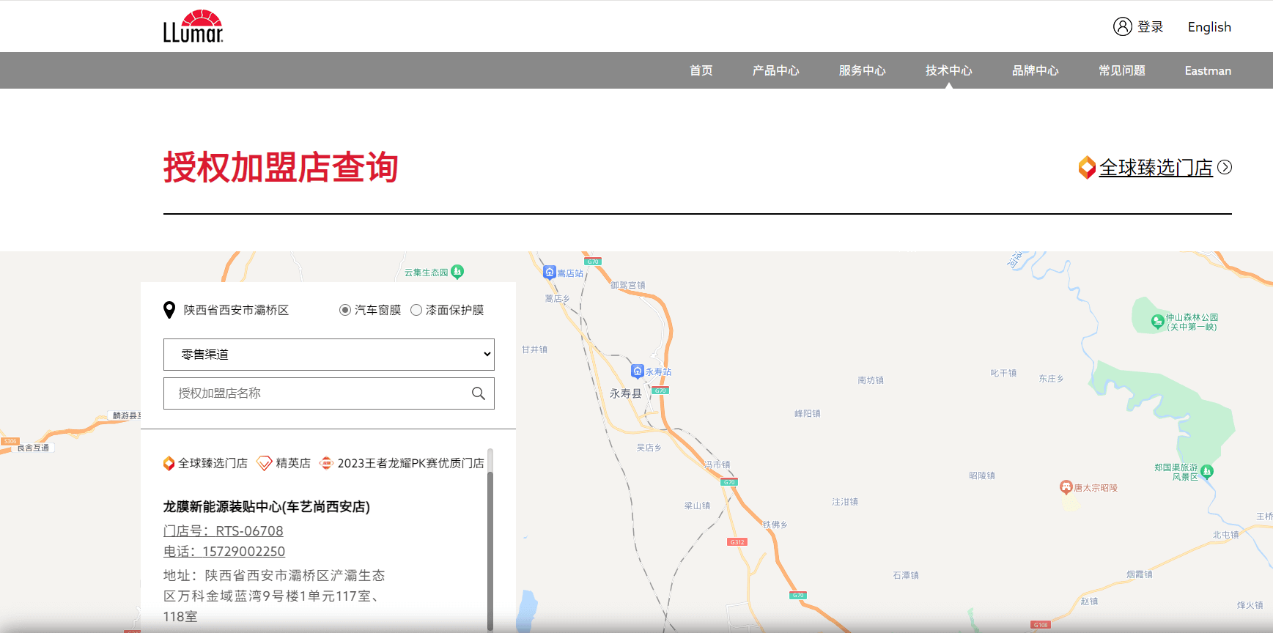Click the 云集生态园 map marker

point(457,272)
